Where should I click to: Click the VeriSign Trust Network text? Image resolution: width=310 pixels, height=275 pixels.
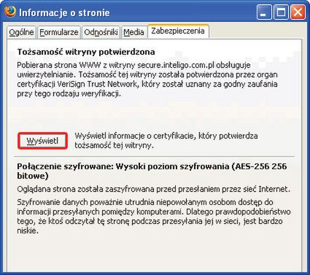98,84
